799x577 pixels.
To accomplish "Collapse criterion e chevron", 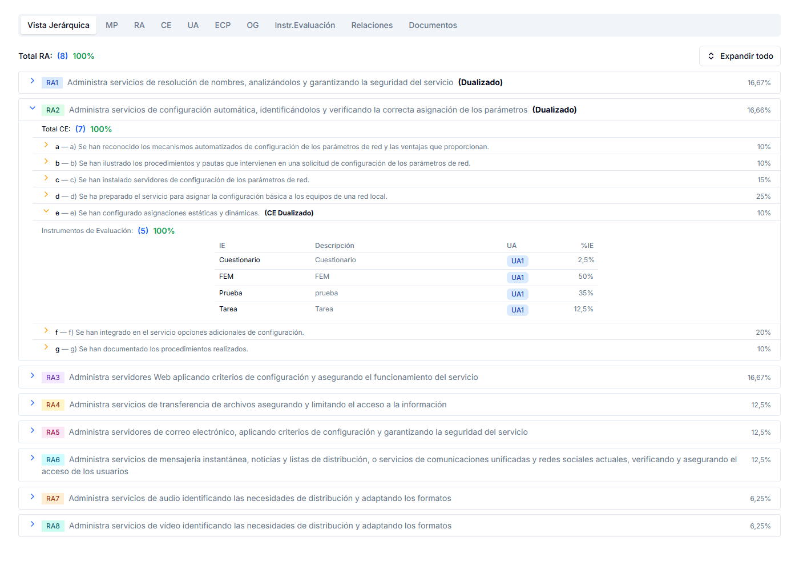I will [x=46, y=211].
